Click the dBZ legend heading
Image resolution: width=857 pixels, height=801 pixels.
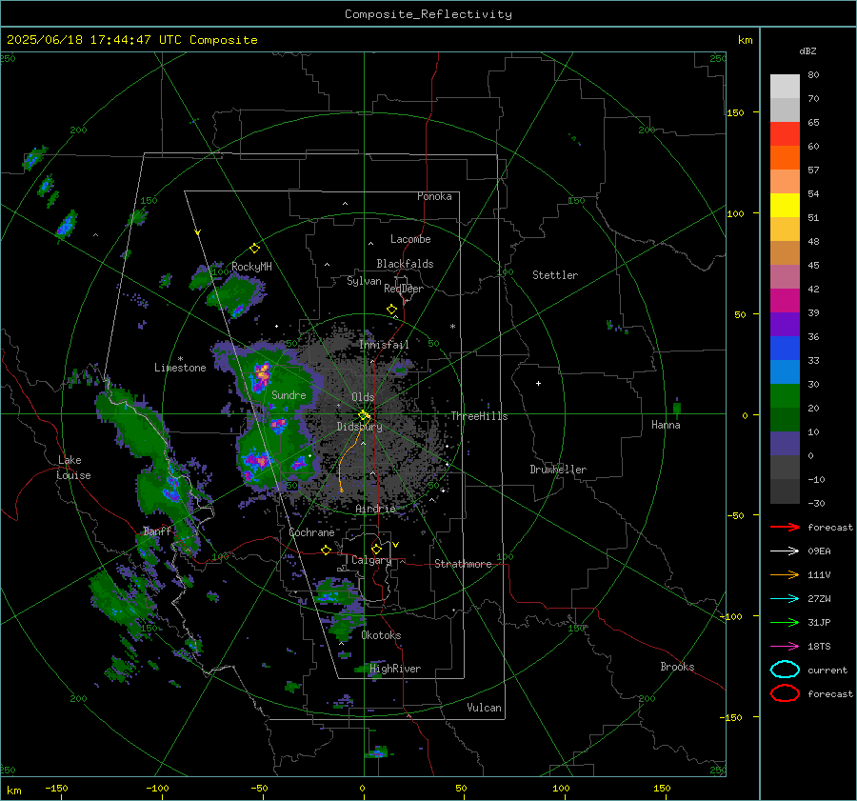[x=807, y=50]
